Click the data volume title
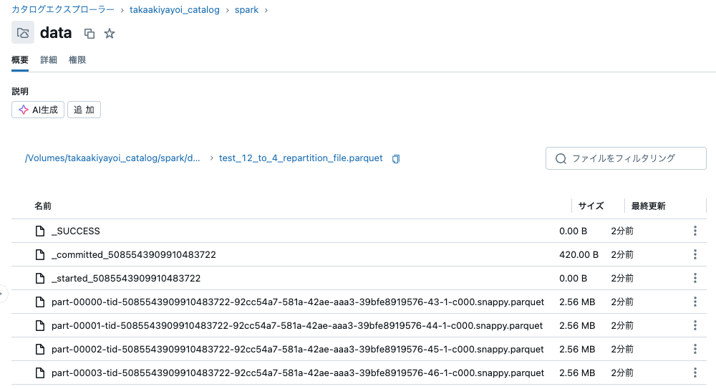Viewport: 716px width, 389px height. 56,33
